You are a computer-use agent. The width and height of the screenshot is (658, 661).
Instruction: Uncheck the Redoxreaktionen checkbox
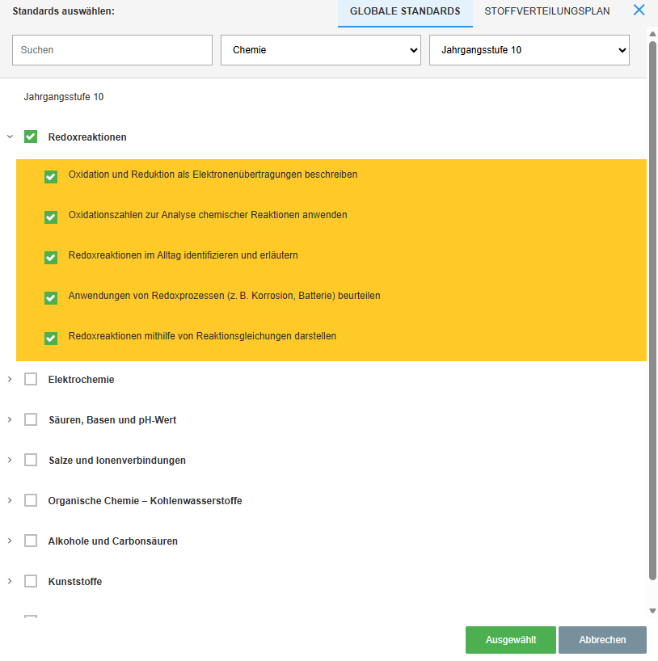point(31,137)
